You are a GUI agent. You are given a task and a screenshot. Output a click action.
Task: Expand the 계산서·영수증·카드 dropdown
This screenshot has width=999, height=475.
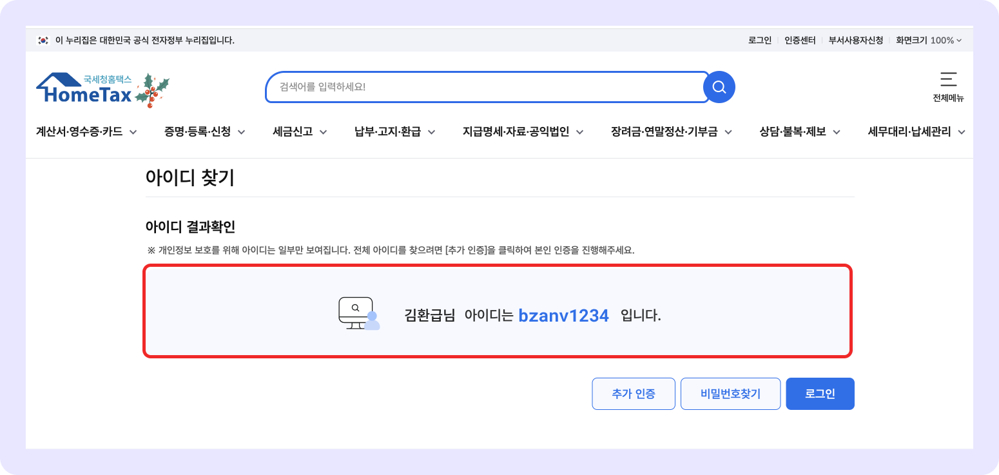[133, 131]
